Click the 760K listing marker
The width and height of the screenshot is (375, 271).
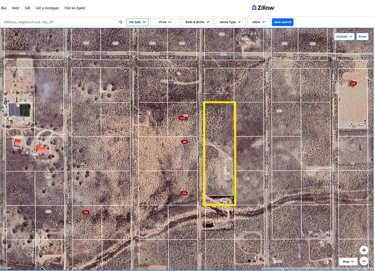pyautogui.click(x=20, y=118)
